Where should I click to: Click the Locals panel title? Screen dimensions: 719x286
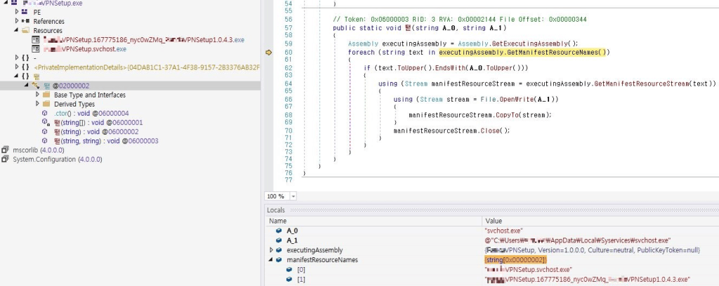pyautogui.click(x=276, y=210)
